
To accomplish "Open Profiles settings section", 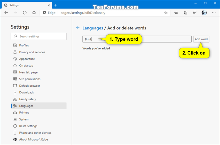I will pyautogui.click(x=38, y=45).
